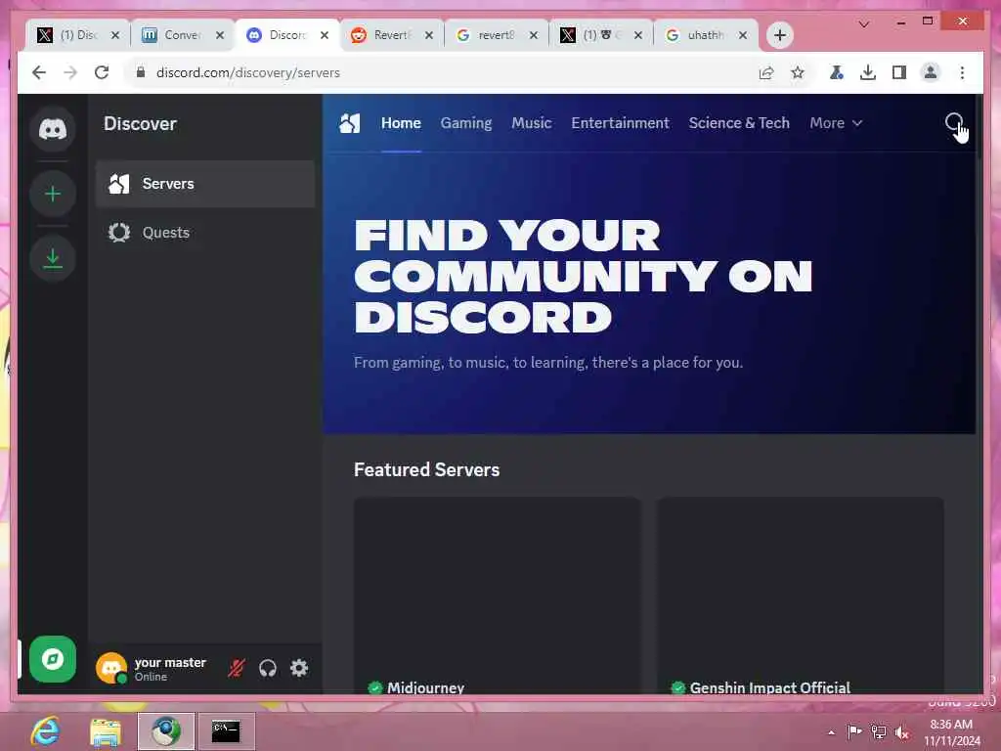
Task: Open the Chrome Labs flask icon
Action: pyautogui.click(x=837, y=72)
